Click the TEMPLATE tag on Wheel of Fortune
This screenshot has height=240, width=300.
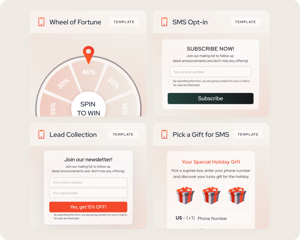124,22
